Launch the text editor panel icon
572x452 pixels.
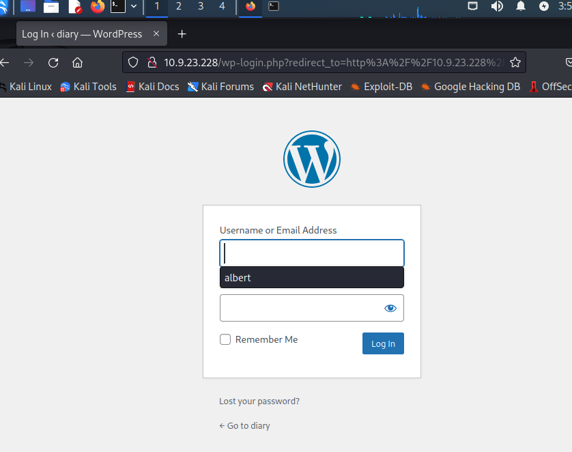coord(75,6)
